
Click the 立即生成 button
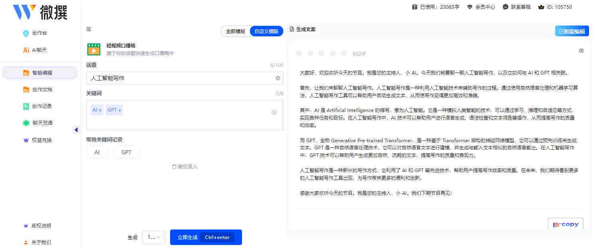point(206,237)
